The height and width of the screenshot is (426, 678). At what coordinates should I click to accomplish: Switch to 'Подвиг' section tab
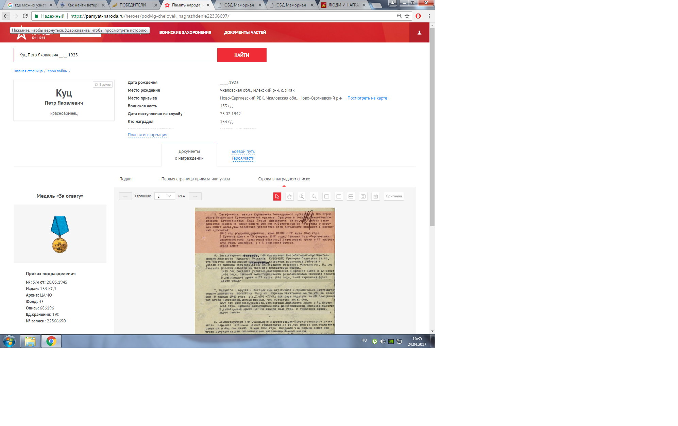[126, 179]
